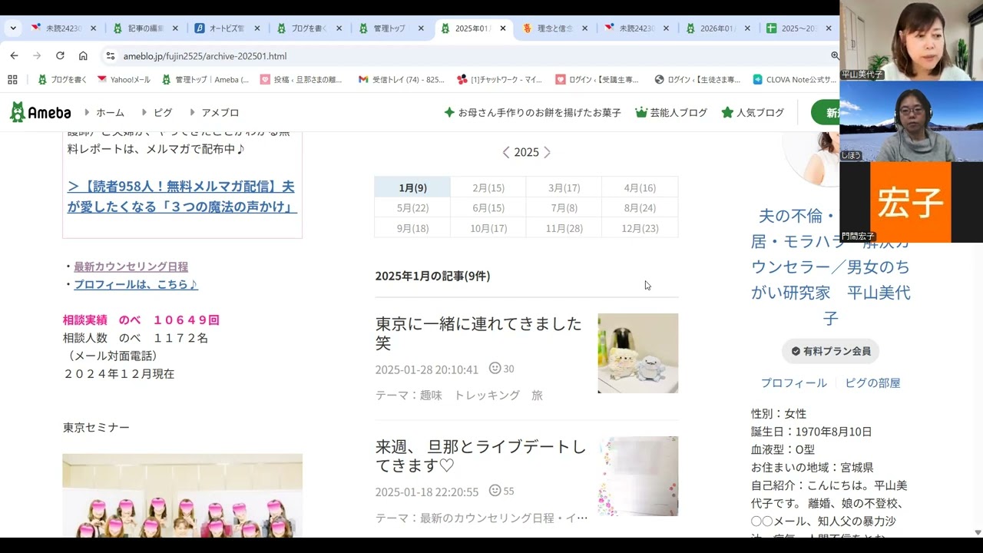
Task: Advance to next year after 2025
Action: click(x=548, y=153)
